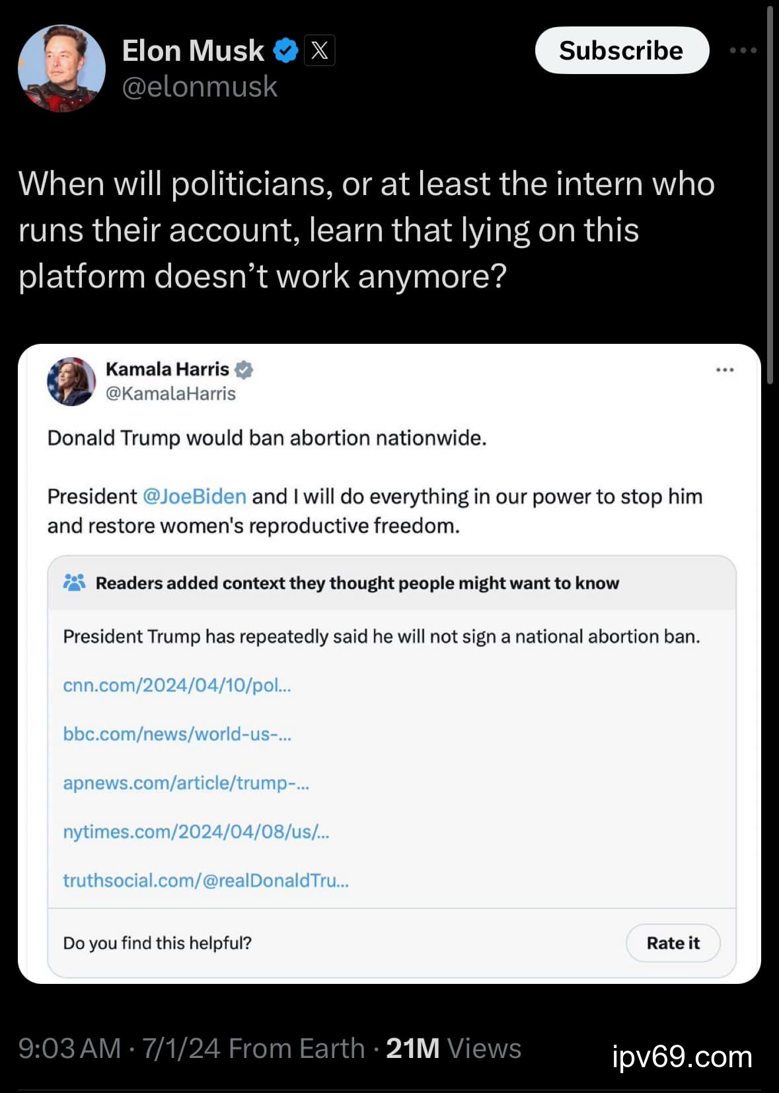Open the main post's three-dot more menu

click(743, 50)
